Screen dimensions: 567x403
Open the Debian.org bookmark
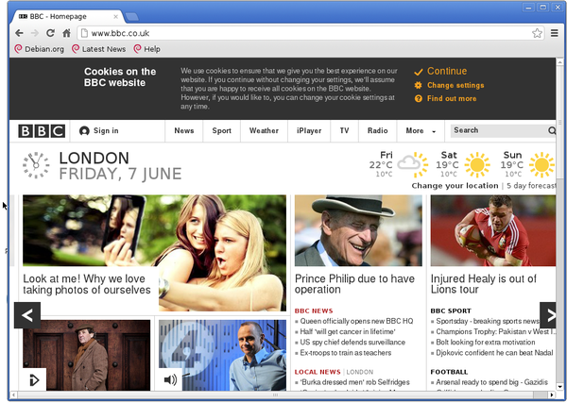click(x=39, y=49)
